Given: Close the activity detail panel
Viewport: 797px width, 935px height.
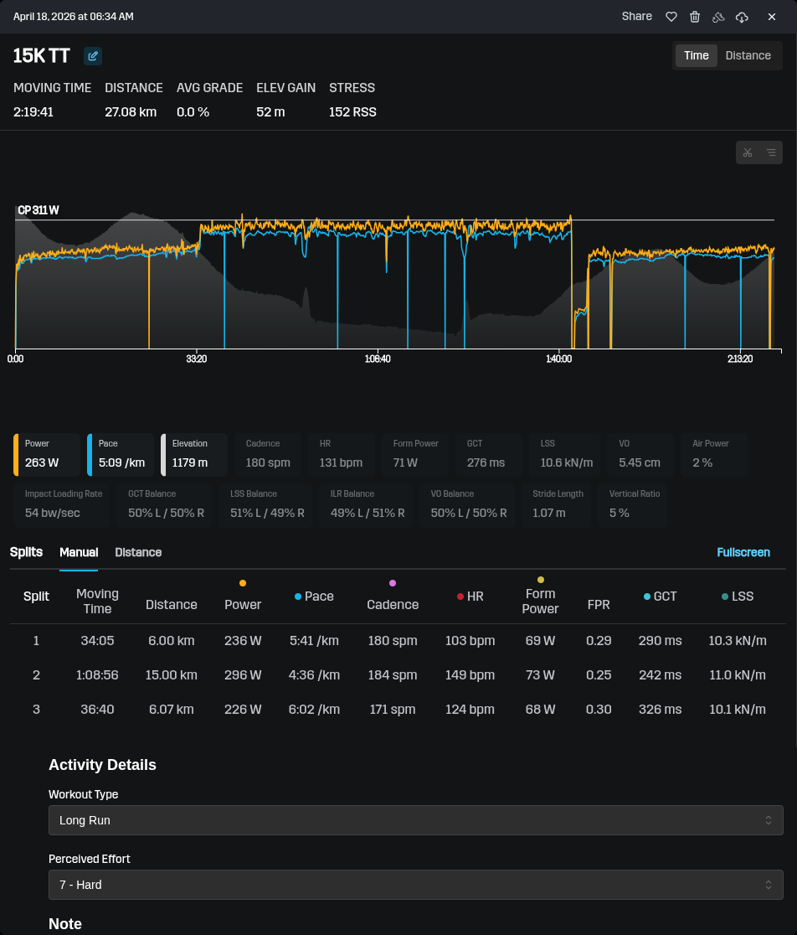Looking at the screenshot, I should (x=772, y=17).
